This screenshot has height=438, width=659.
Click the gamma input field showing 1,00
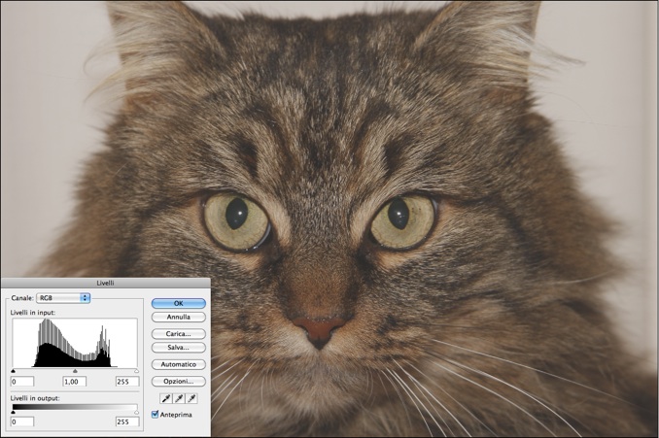(x=75, y=382)
